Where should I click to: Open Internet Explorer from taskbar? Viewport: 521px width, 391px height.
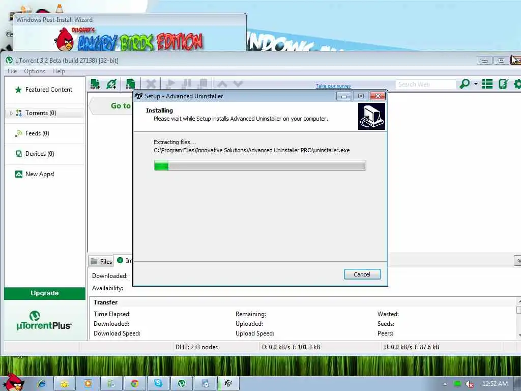click(42, 384)
